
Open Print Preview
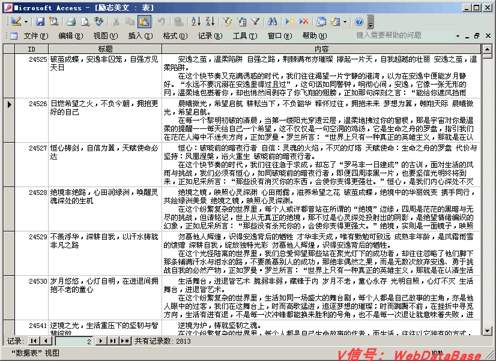85,22
